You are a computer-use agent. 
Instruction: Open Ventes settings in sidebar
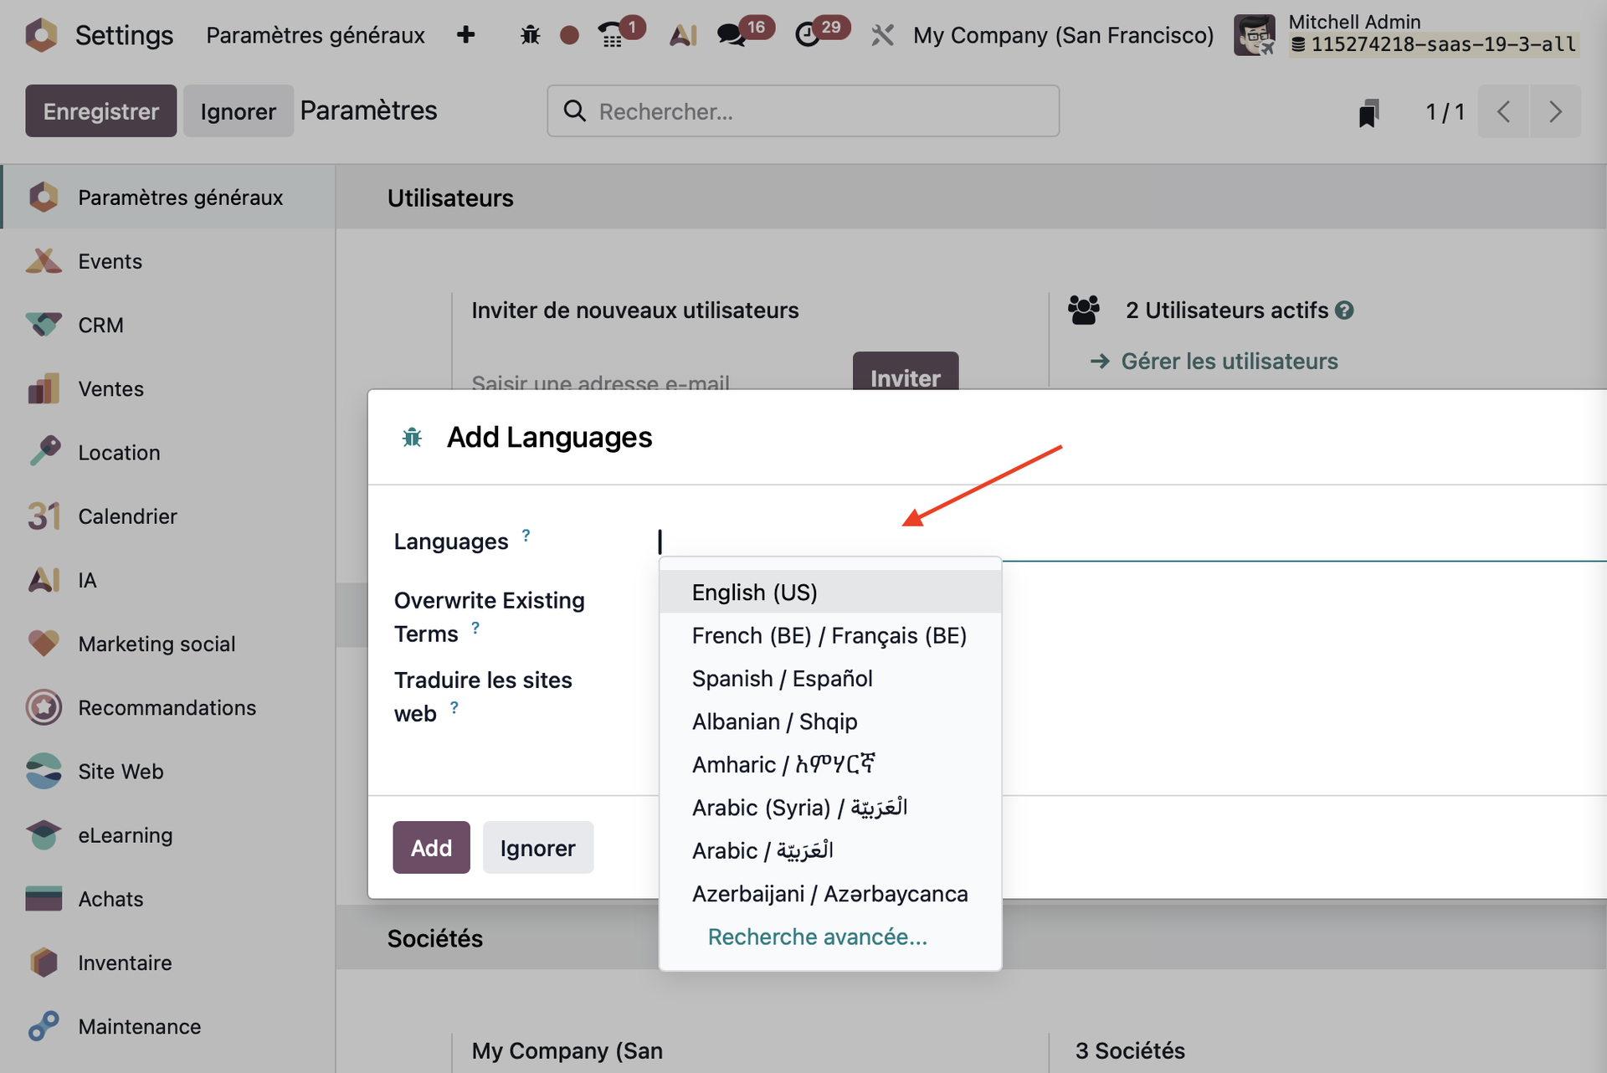[x=167, y=388]
